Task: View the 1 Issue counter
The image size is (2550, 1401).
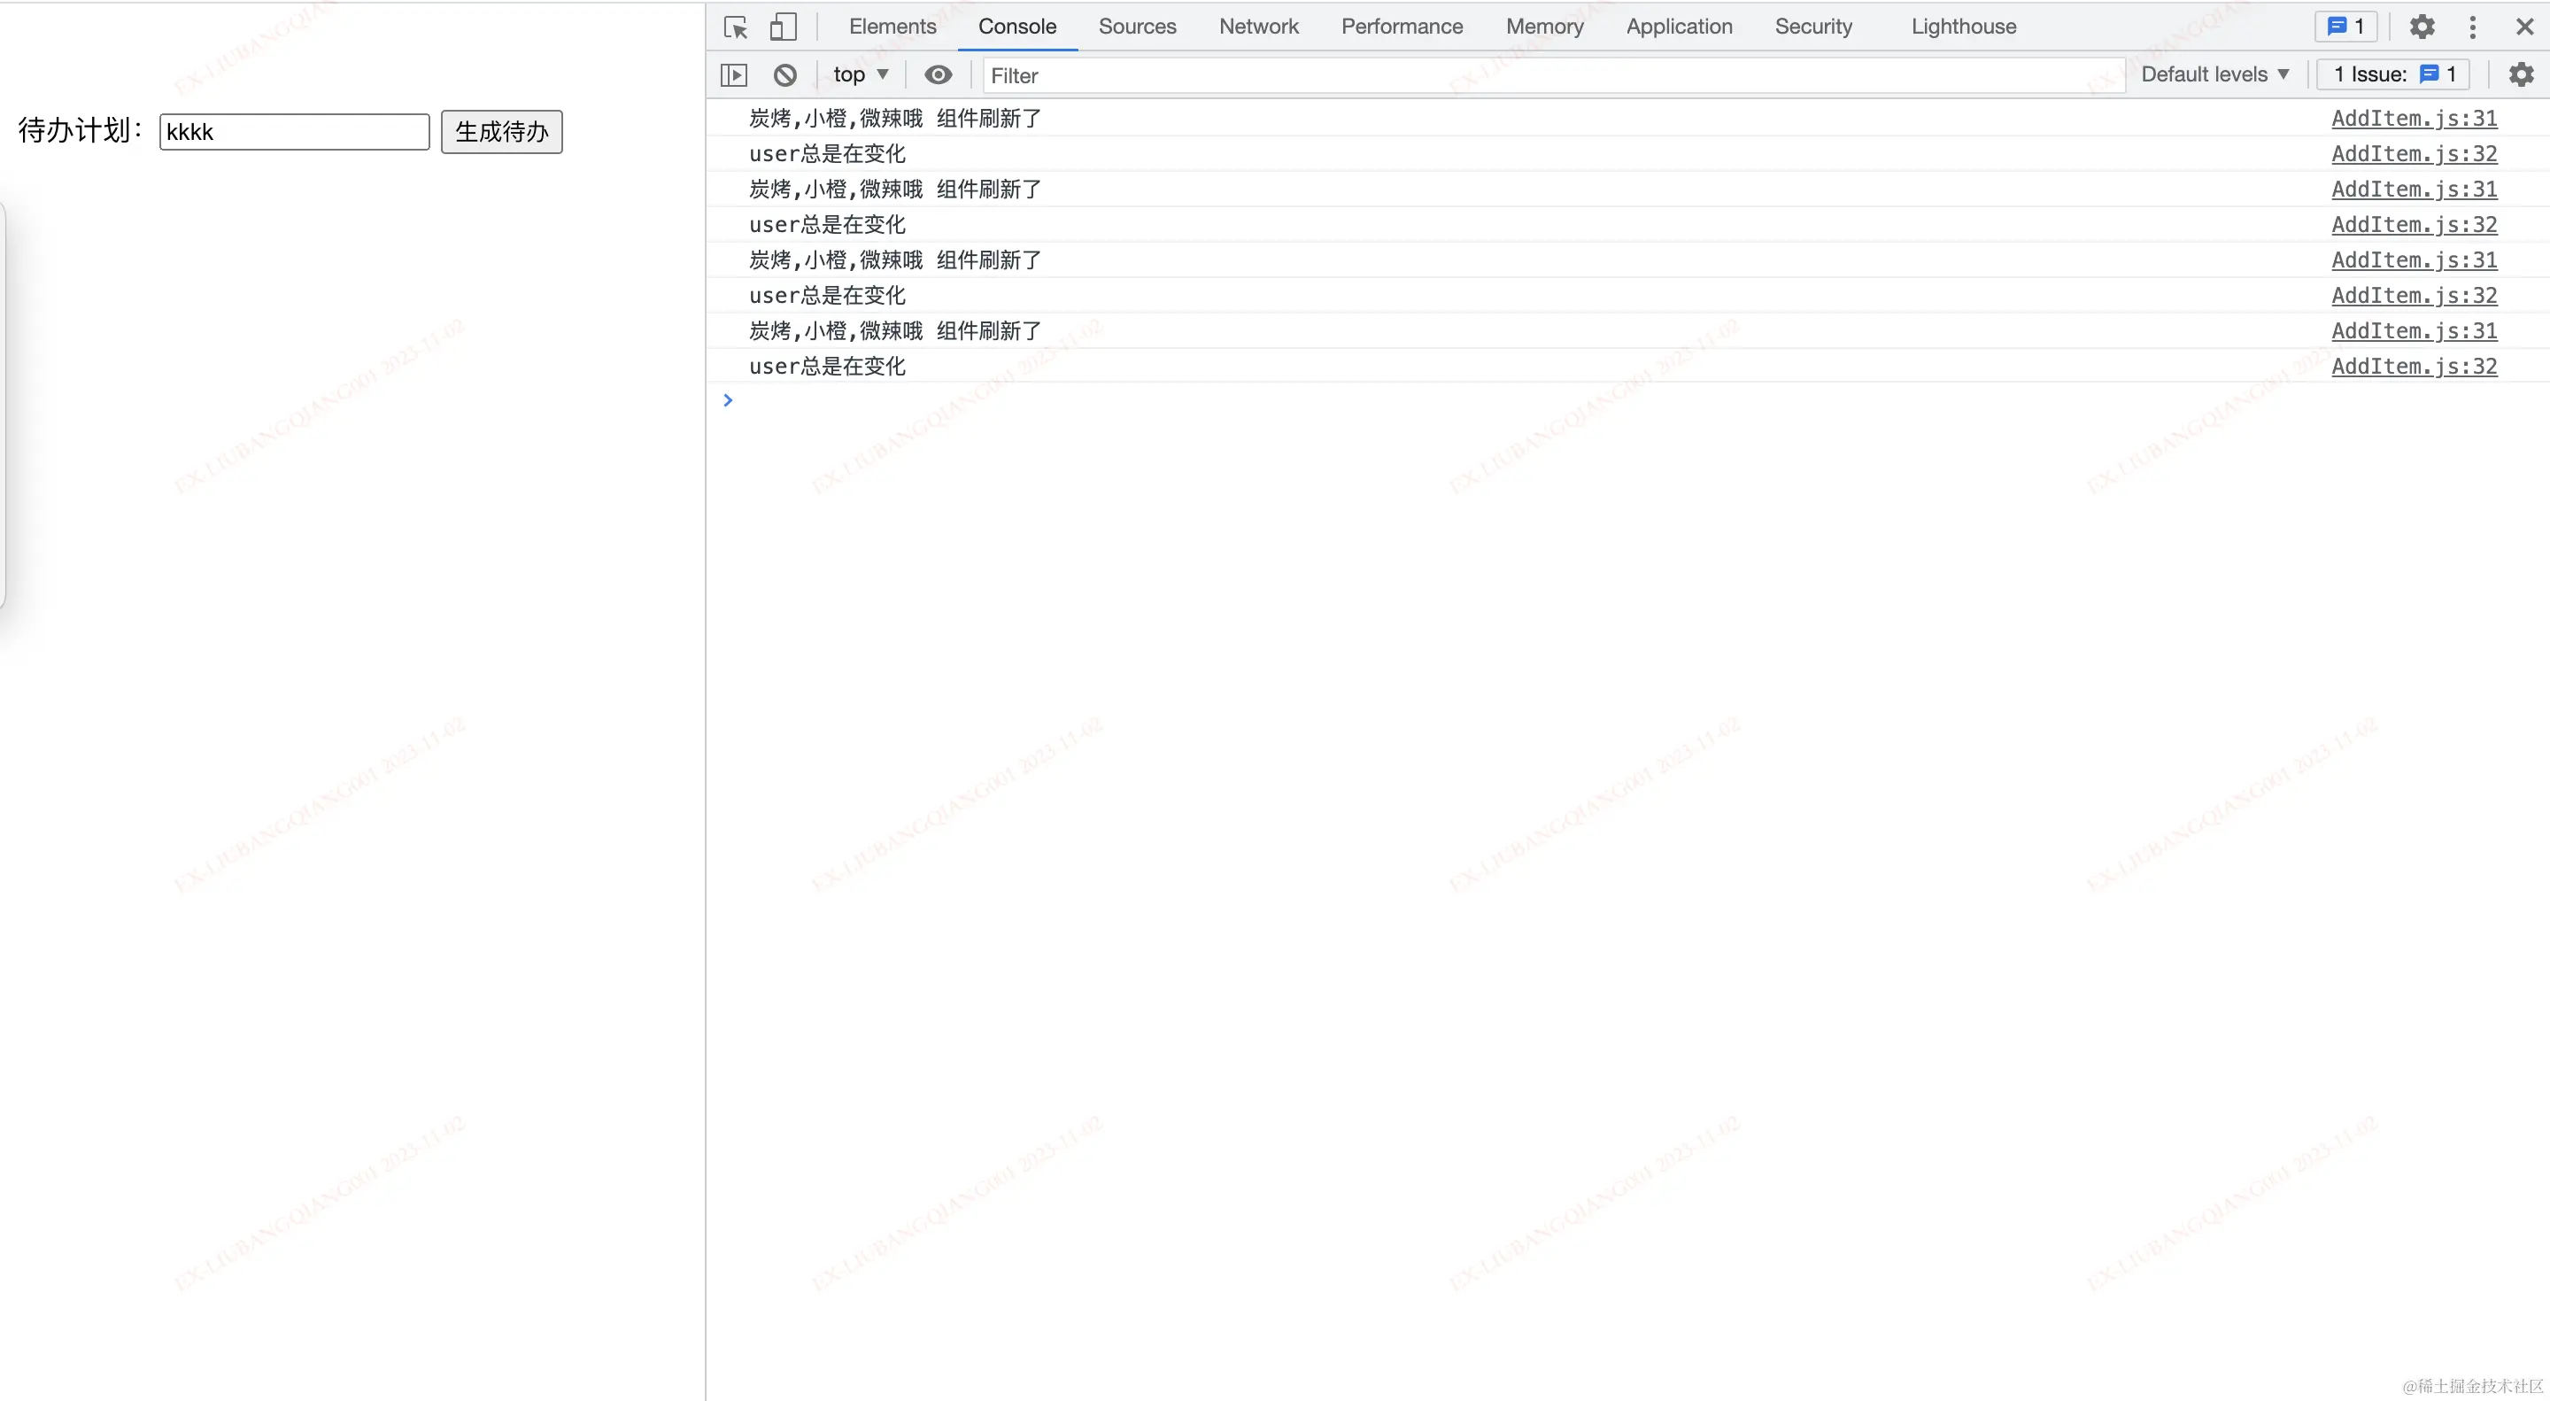Action: tap(2392, 74)
